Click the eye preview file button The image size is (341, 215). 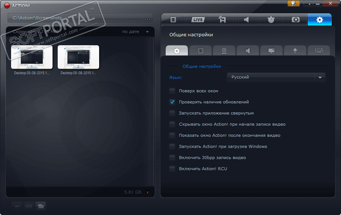(x=29, y=206)
